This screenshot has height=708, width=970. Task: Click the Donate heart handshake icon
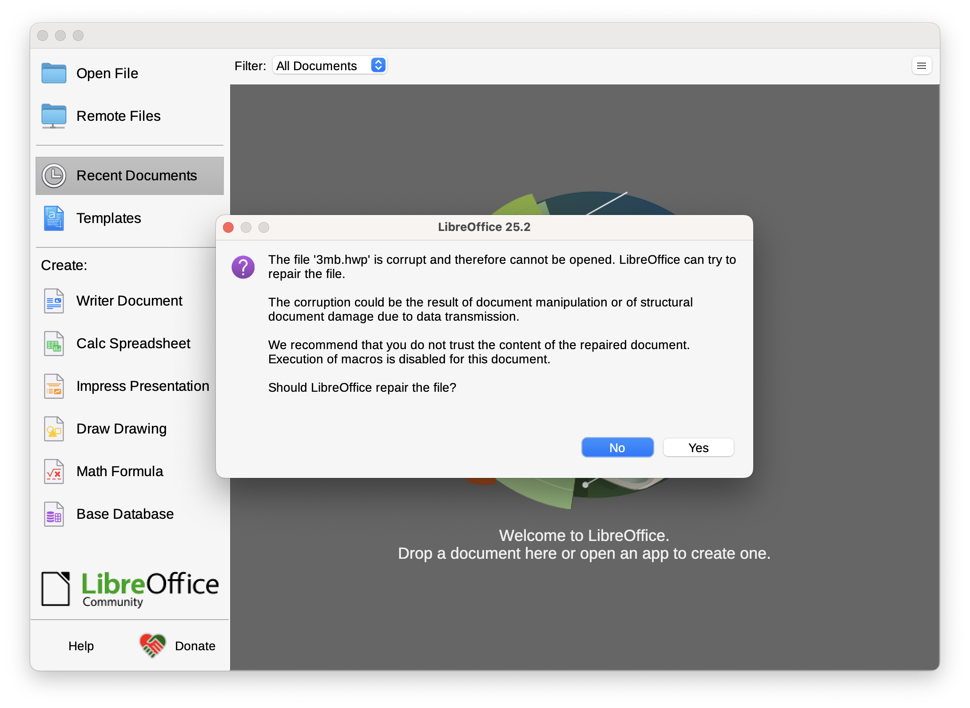152,645
